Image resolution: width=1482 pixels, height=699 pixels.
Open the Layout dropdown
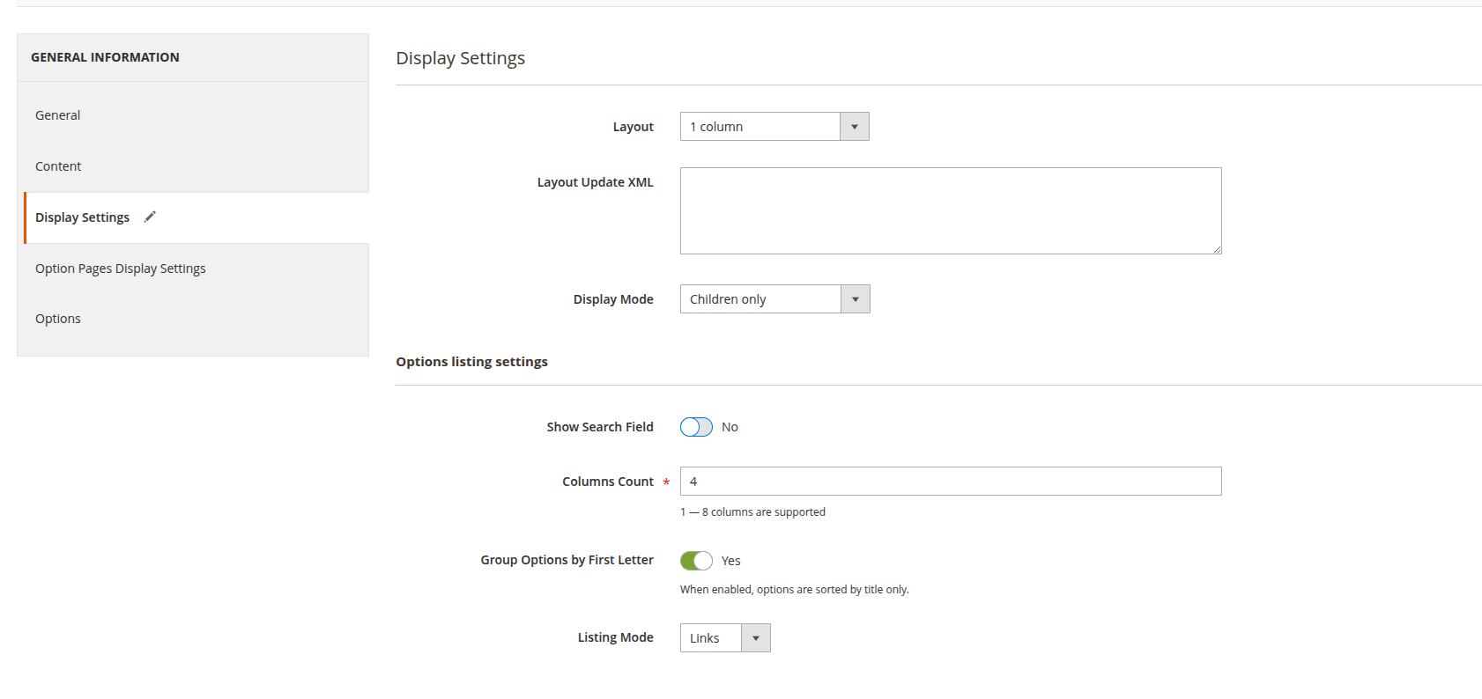(x=774, y=127)
